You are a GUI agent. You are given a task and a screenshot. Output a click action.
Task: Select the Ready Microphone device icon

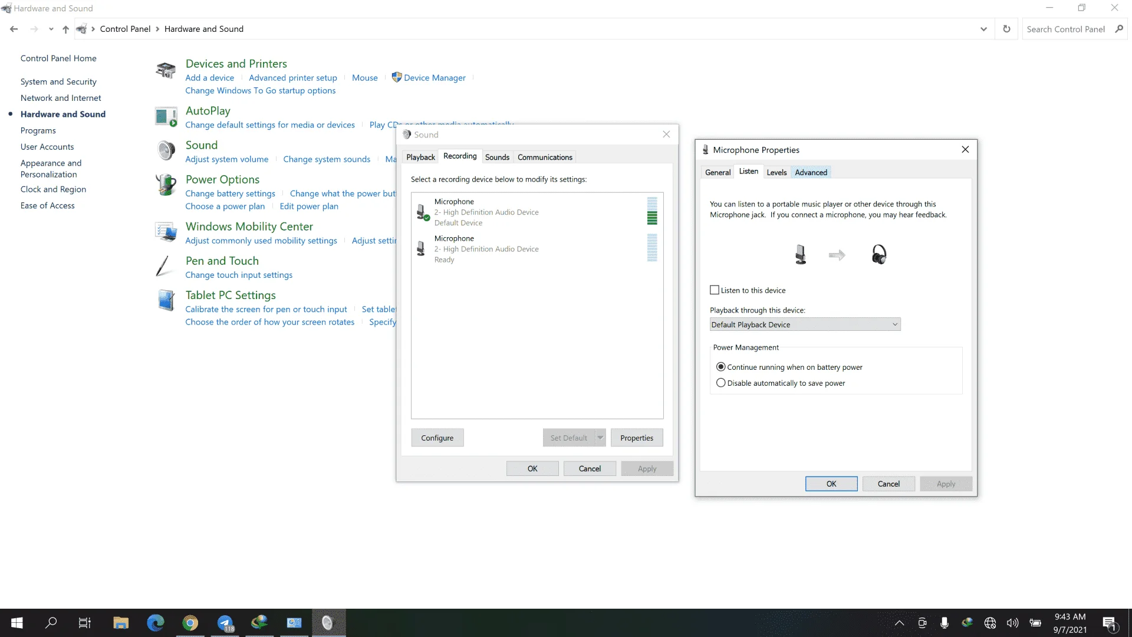click(421, 248)
